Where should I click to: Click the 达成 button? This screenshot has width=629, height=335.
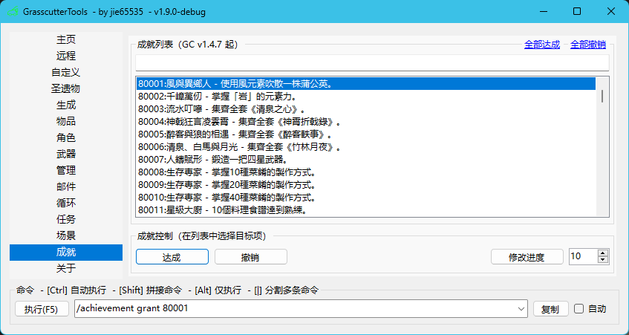[x=172, y=257]
